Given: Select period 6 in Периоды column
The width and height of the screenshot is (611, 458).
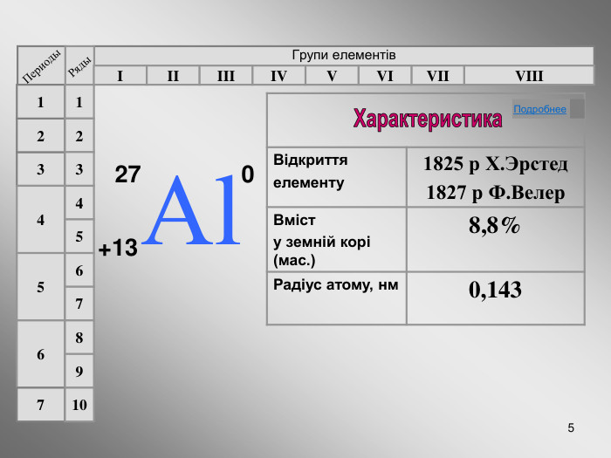Looking at the screenshot, I should click(x=40, y=354).
